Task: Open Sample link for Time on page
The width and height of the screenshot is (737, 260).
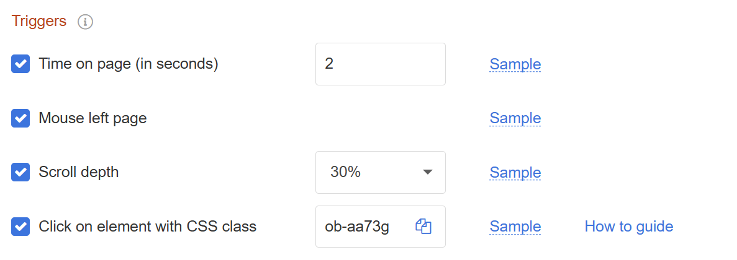Action: click(x=515, y=64)
